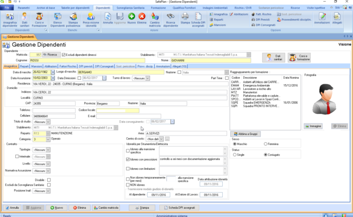The height and width of the screenshot is (217, 353).
Task: Check Idoneo con limitazioni
Action: tap(128, 169)
